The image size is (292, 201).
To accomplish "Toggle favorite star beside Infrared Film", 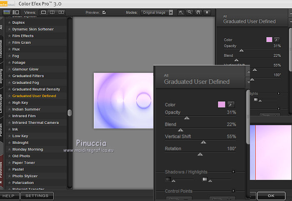I will [9, 116].
